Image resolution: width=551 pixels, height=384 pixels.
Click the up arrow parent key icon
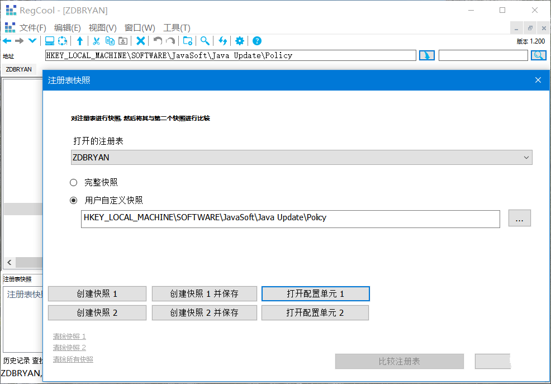pos(80,41)
